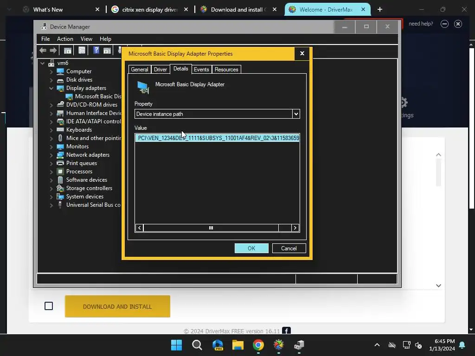The height and width of the screenshot is (356, 475).
Task: Show hidden system tray icons
Action: (x=377, y=345)
